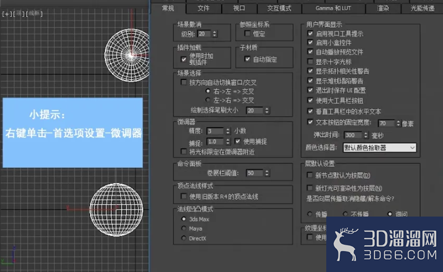Open the Gamma 和 LUT tab
Image resolution: width=443 pixels, height=272 pixels.
tap(333, 8)
